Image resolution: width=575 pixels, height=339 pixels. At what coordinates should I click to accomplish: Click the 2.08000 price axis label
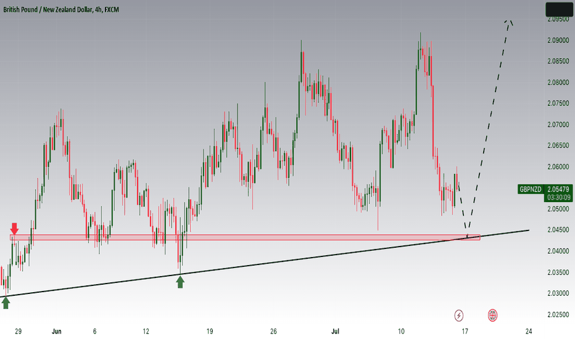[558, 83]
